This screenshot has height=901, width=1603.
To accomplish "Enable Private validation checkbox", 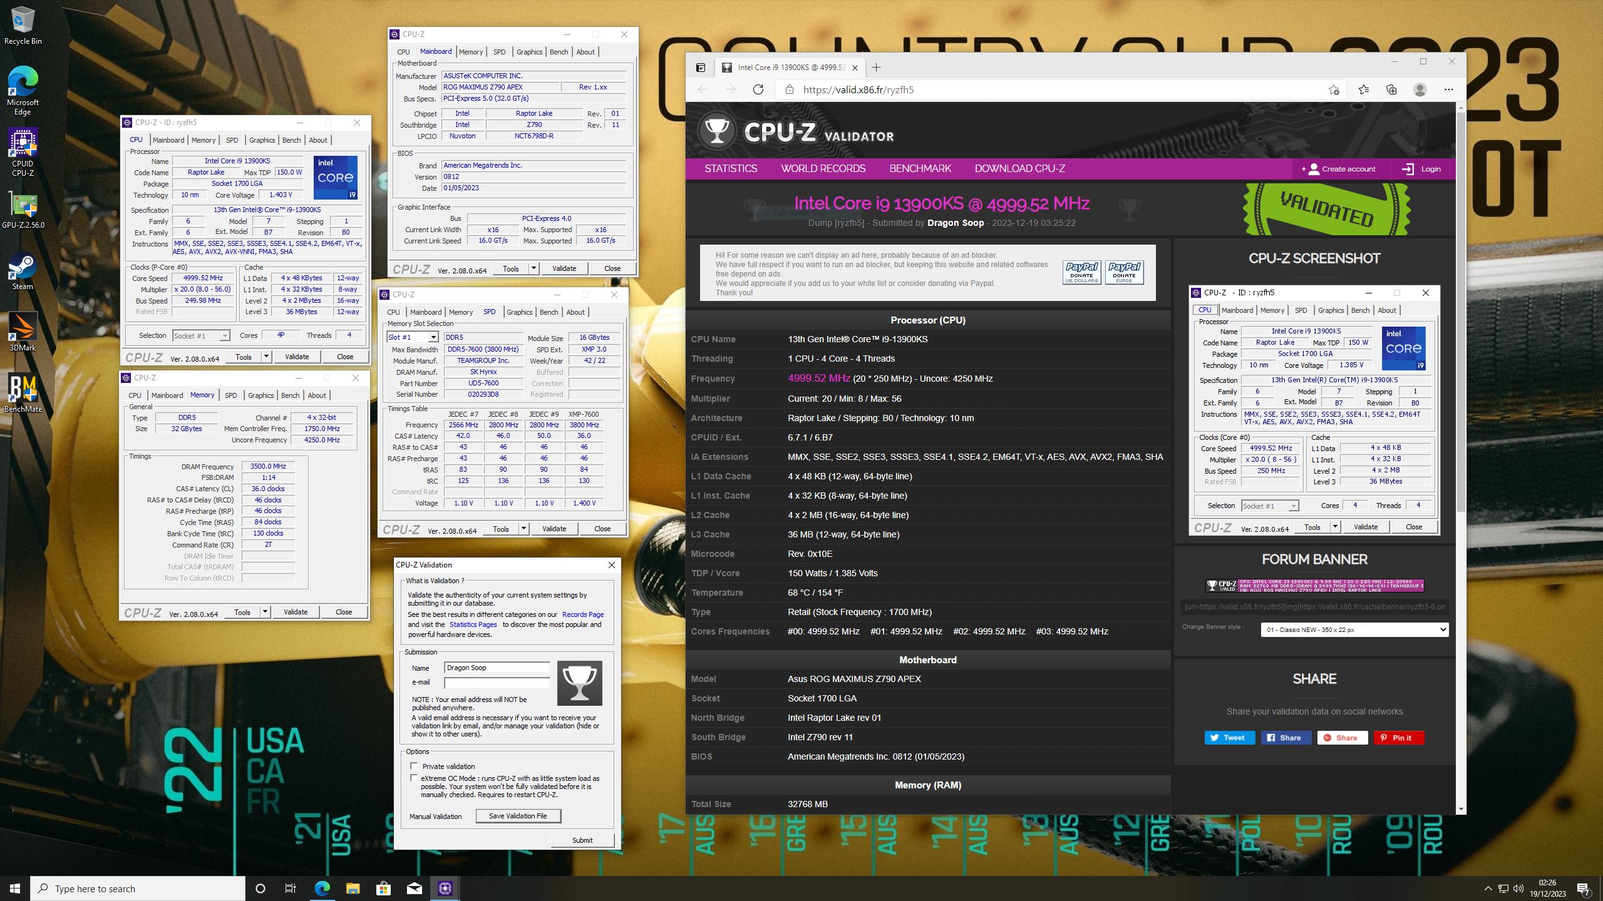I will point(414,766).
